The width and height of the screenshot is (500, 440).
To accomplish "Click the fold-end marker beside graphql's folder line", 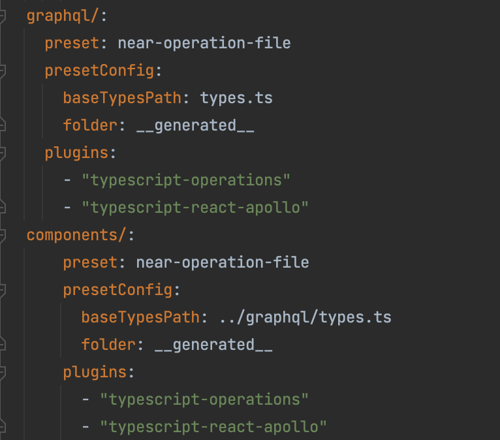I will click(x=2, y=125).
